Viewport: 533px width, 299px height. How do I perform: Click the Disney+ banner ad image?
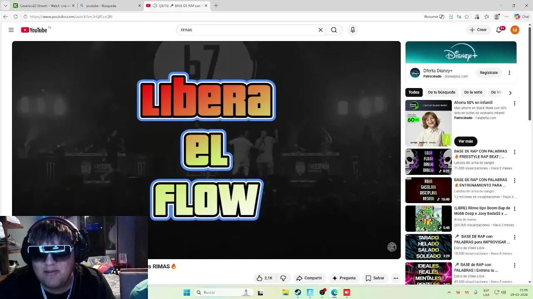click(461, 52)
